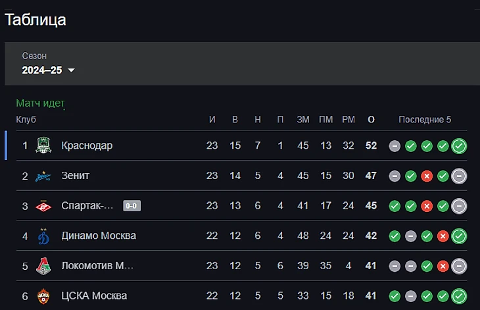Click the Dinamo Moskva blue D logo
The height and width of the screenshot is (310, 480).
(x=43, y=236)
